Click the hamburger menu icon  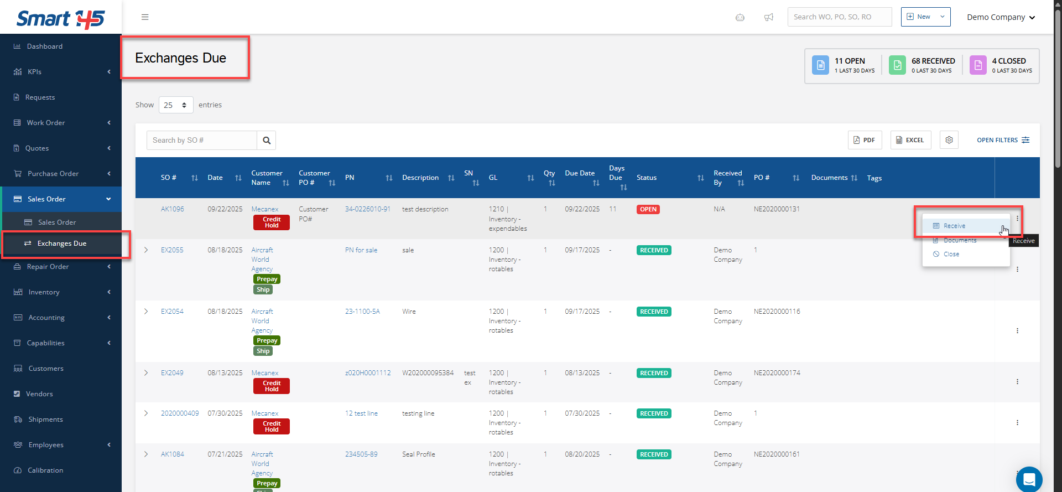click(145, 17)
